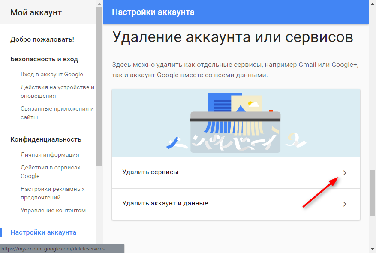Click the blue Настройки аккаунта header title
This screenshot has height=253, width=376.
pos(153,12)
